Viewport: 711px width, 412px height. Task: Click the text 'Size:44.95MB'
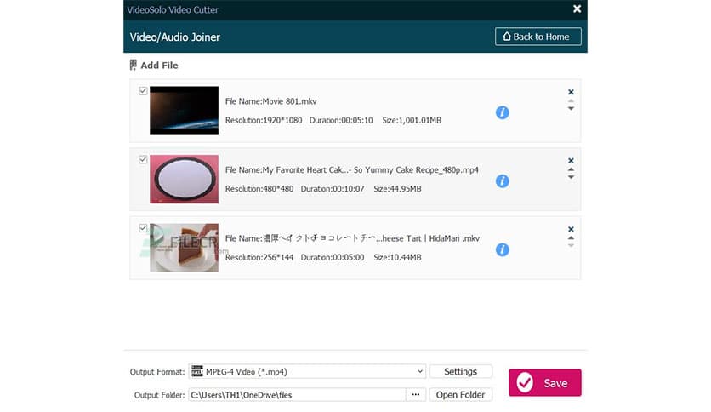pos(397,189)
